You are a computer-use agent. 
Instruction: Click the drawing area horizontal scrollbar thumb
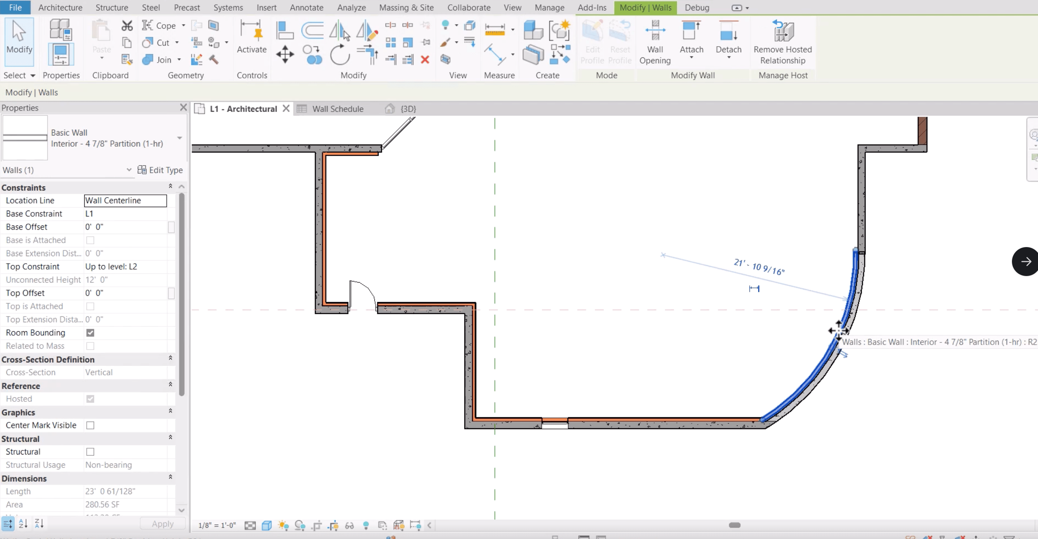click(x=735, y=525)
